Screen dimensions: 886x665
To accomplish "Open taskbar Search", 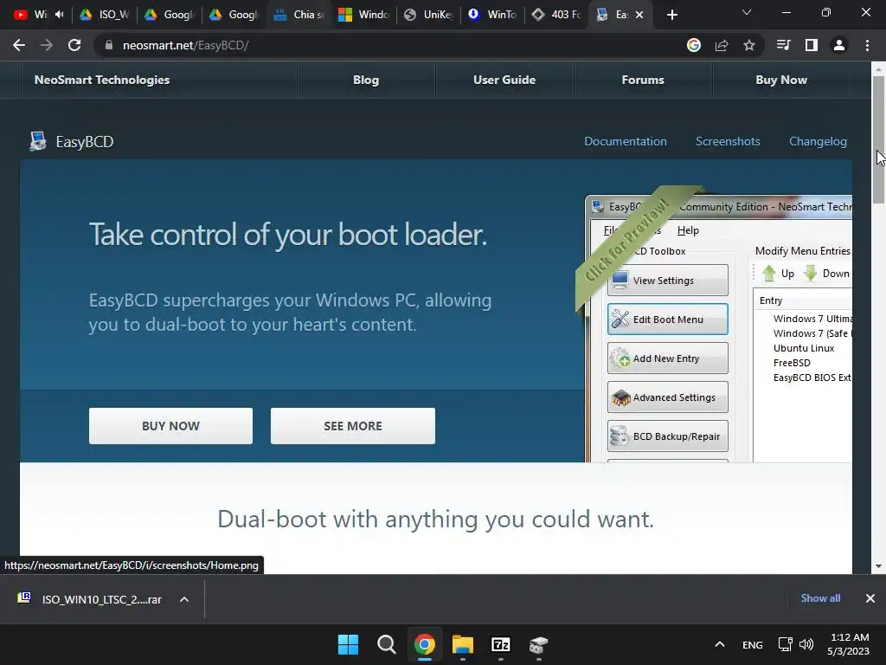I will 387,644.
